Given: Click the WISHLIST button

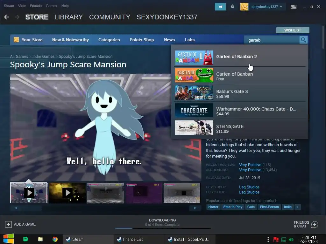Looking at the screenshot, I should pos(293,30).
